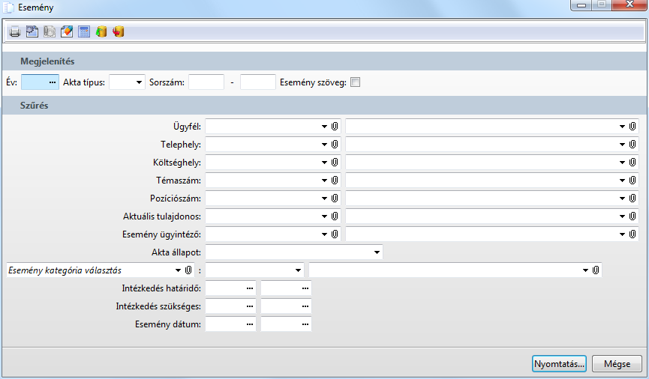Screen dimensions: 649x379
Task: Open the Esemény kategória választás dropdown
Action: 178,270
